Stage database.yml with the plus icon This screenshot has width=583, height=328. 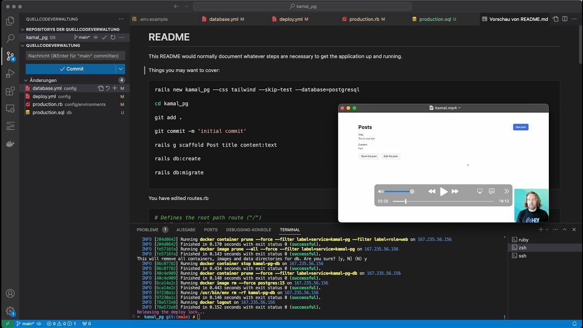pyautogui.click(x=114, y=88)
